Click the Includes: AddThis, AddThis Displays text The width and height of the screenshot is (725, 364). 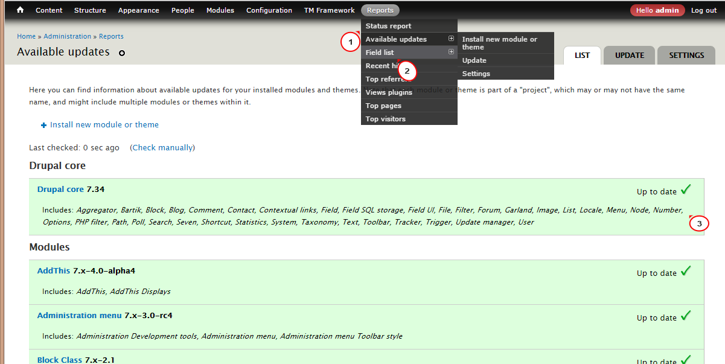click(x=106, y=292)
